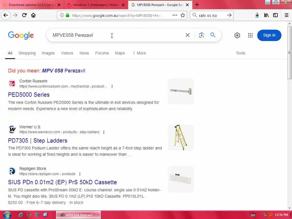Open the PED5000 Series result

29,95
